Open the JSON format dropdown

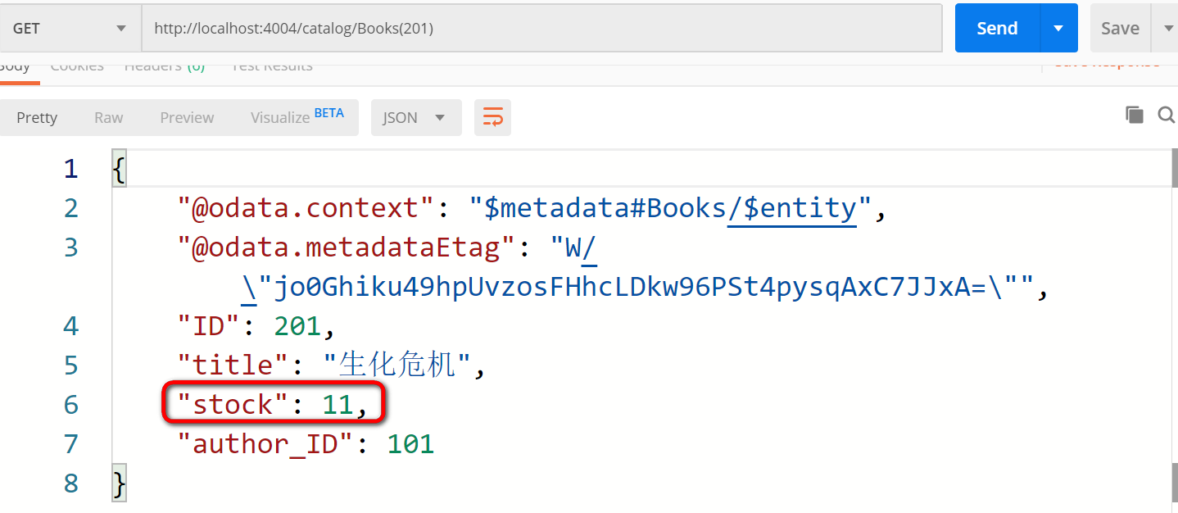coord(416,117)
